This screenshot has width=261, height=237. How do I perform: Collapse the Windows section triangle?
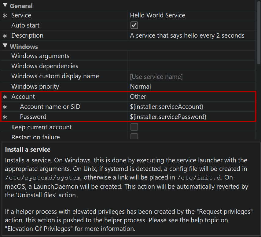(x=5, y=46)
